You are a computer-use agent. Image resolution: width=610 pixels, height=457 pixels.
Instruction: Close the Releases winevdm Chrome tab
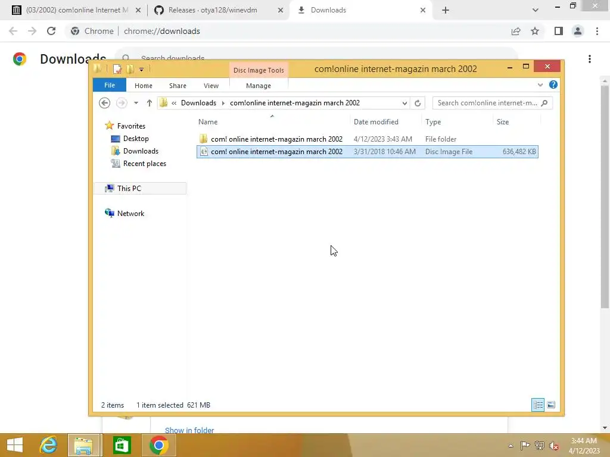pos(280,11)
